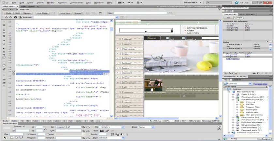Click the Point to File icon beside Src

84,127
